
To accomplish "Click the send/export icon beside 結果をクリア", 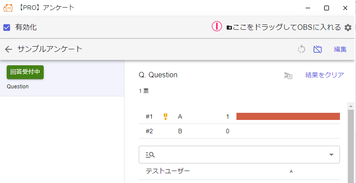I will (x=288, y=76).
